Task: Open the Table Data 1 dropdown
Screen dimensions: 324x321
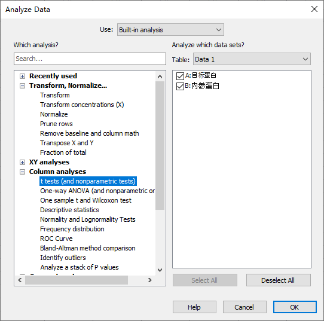Action: click(x=252, y=59)
